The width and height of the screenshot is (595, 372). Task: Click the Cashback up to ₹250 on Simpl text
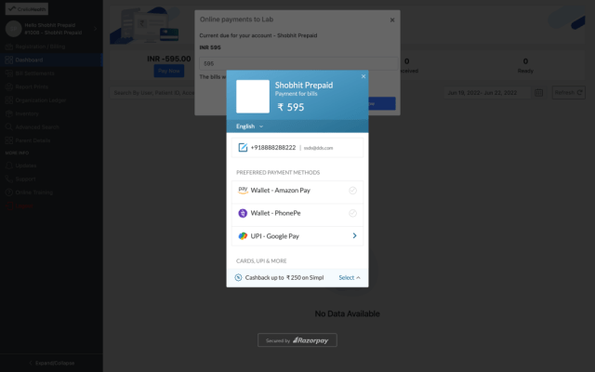click(284, 277)
